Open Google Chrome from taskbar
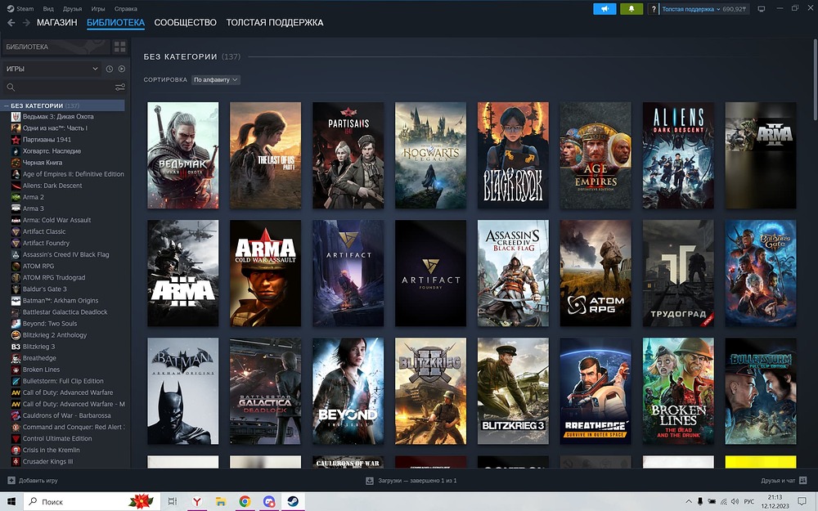818x511 pixels. click(x=245, y=502)
